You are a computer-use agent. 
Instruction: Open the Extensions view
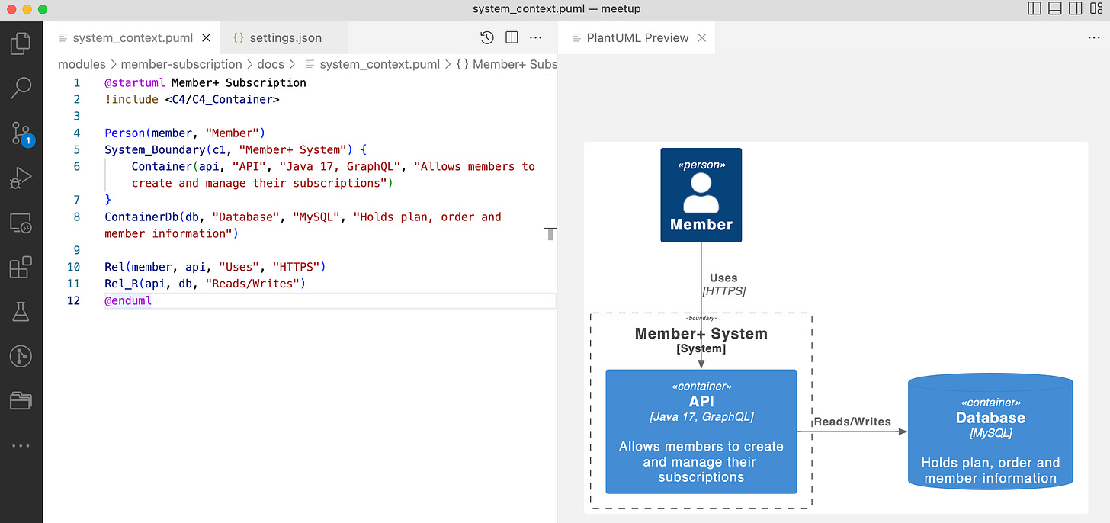point(21,268)
